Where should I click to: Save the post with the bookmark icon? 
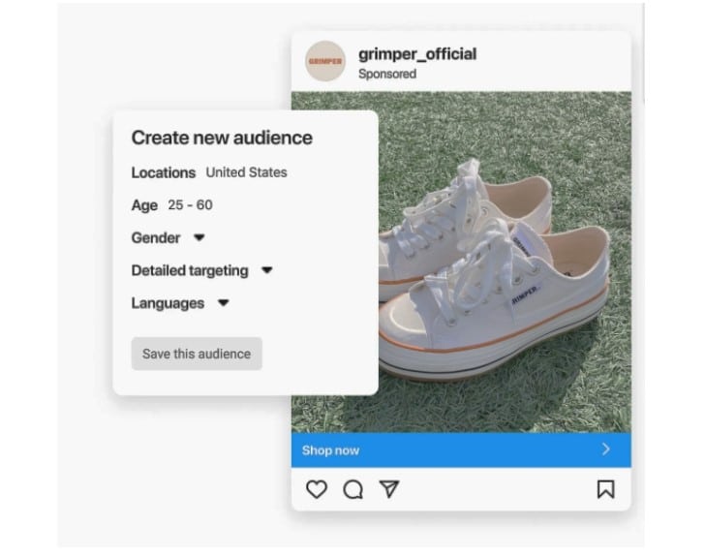coord(605,489)
